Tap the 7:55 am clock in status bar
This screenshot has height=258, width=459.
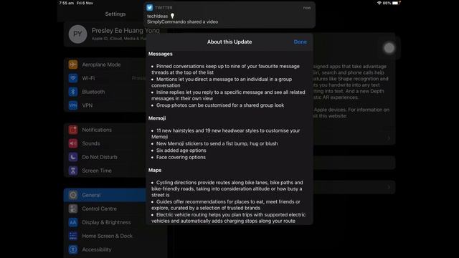point(66,3)
